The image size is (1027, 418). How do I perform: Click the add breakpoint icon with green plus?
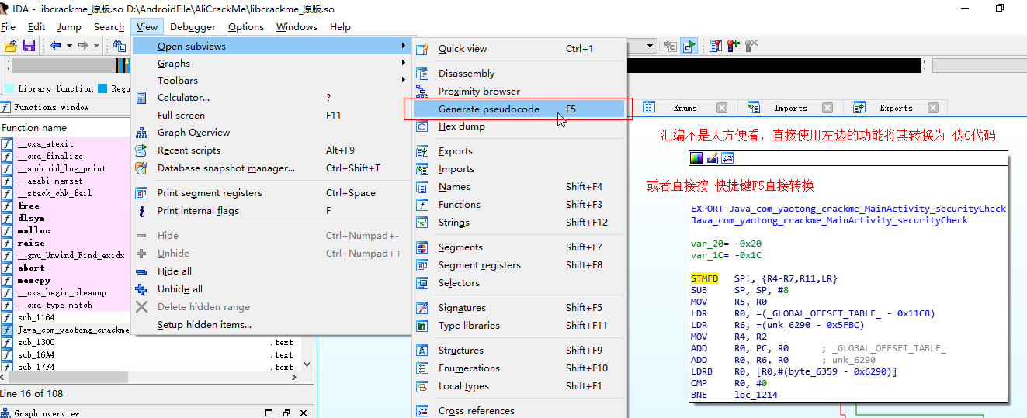coord(733,46)
